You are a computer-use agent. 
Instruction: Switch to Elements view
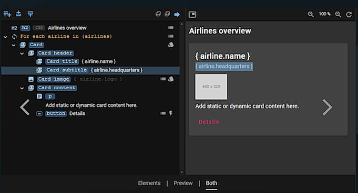pyautogui.click(x=149, y=183)
